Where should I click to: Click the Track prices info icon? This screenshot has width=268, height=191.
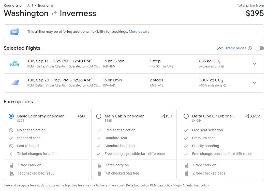point(250,48)
